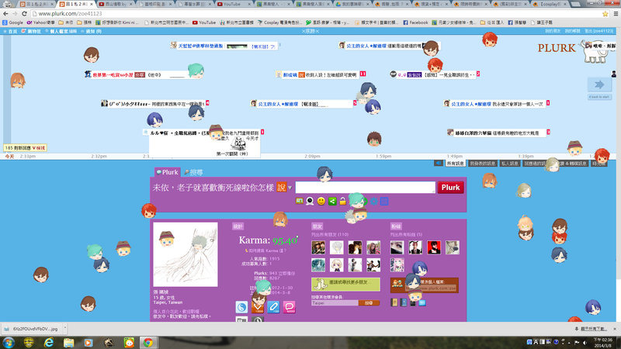Open the Google bookmark
Screen dimensions: 621x349
coord(12,22)
